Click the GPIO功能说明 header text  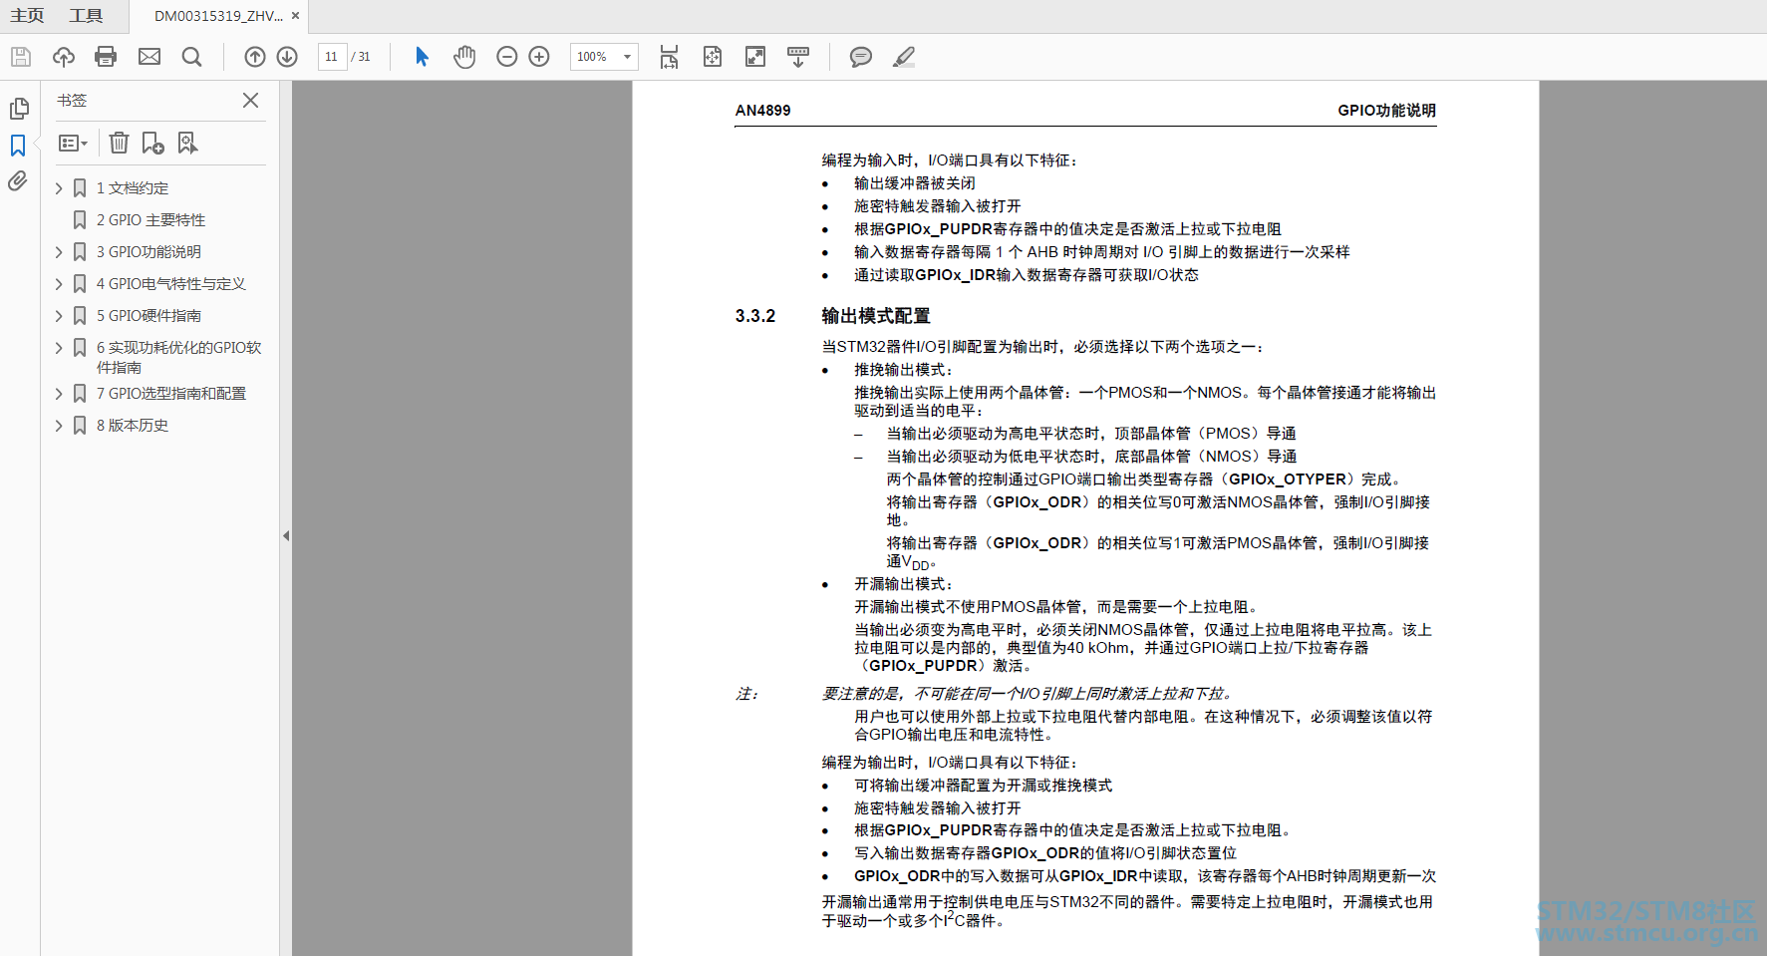(x=1386, y=111)
